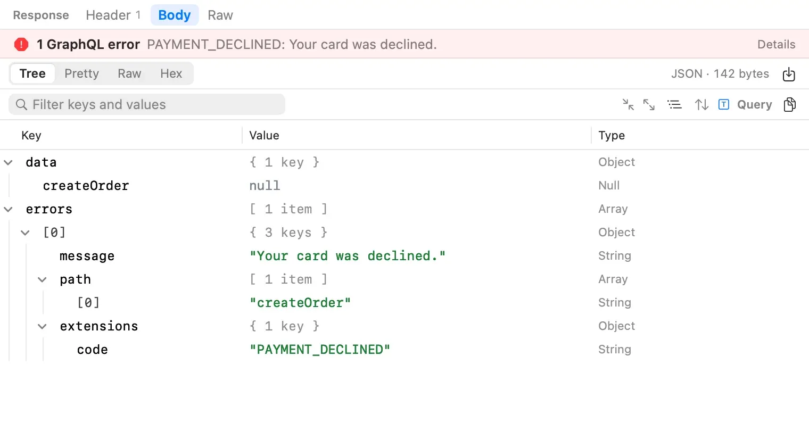Screen dimensions: 809x447
Task: Copy the body with the documents icon
Action: [x=790, y=104]
